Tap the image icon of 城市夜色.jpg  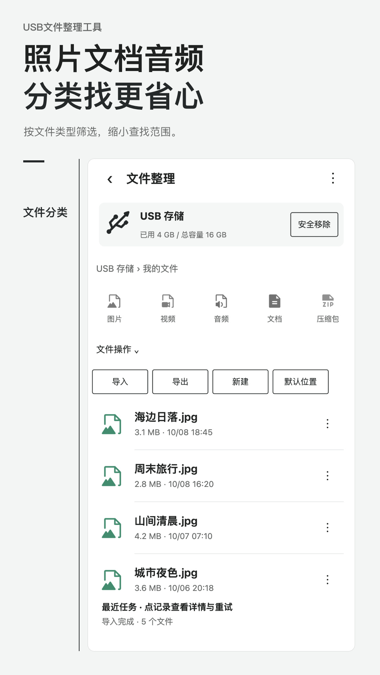(x=112, y=580)
